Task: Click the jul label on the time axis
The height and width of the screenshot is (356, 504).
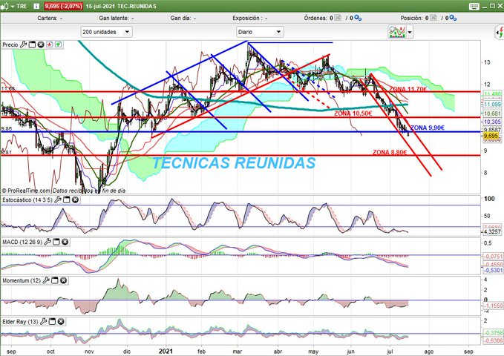Action: [x=390, y=352]
